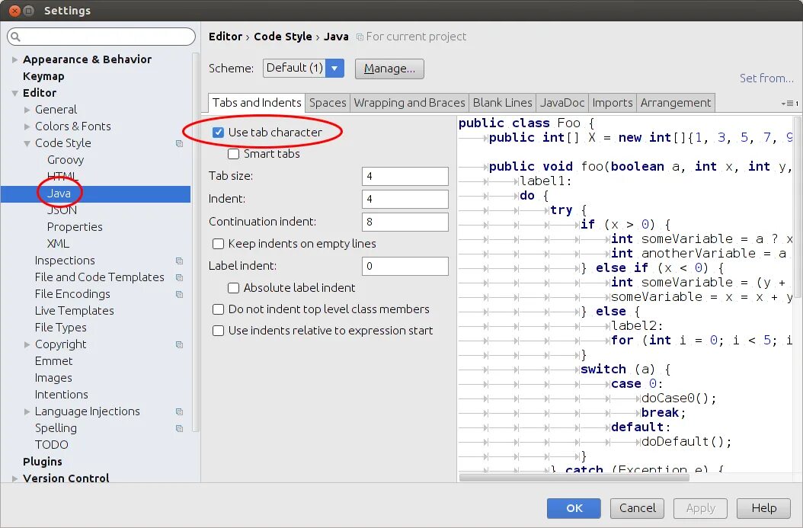
Task: Click Set from... link
Action: (766, 78)
